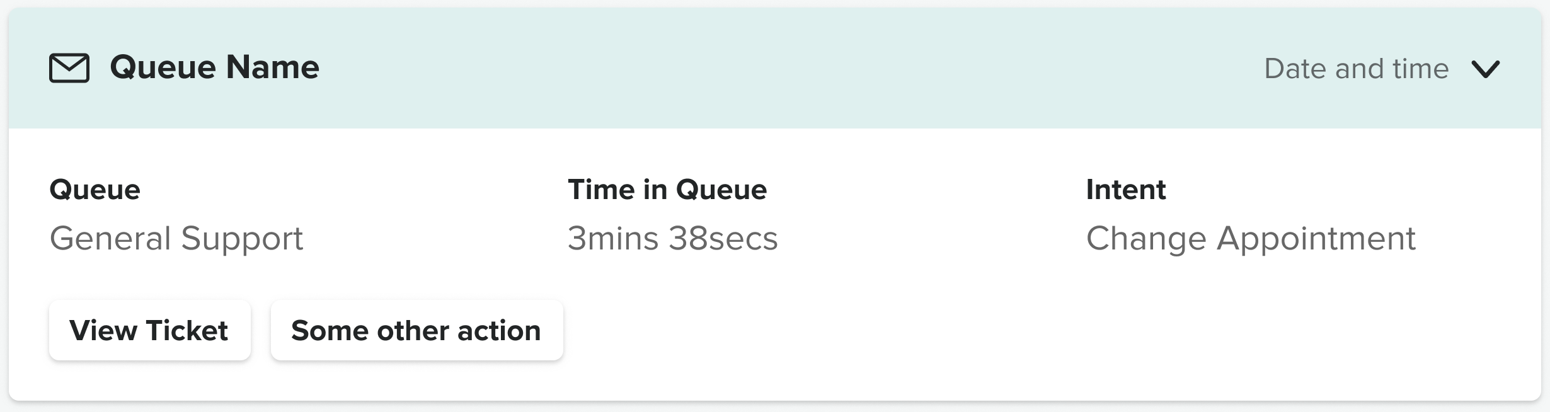This screenshot has width=1550, height=412.
Task: Expand the card with the chevron arrow
Action: pyautogui.click(x=1485, y=69)
